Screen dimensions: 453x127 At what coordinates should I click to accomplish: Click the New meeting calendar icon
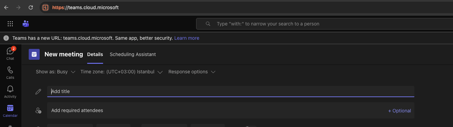click(x=34, y=54)
